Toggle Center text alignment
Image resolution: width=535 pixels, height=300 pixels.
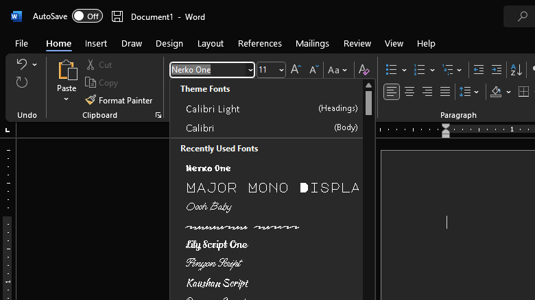[x=409, y=92]
